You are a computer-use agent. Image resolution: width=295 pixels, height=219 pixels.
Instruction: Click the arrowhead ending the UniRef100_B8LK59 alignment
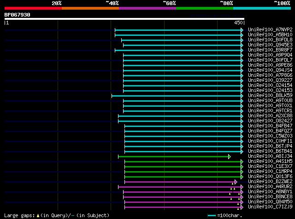coord(242,96)
